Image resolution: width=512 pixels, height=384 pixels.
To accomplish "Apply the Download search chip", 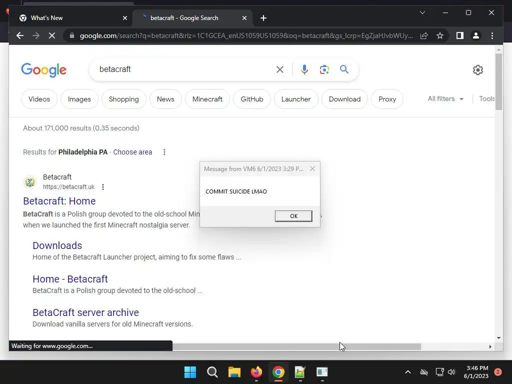I will 344,99.
